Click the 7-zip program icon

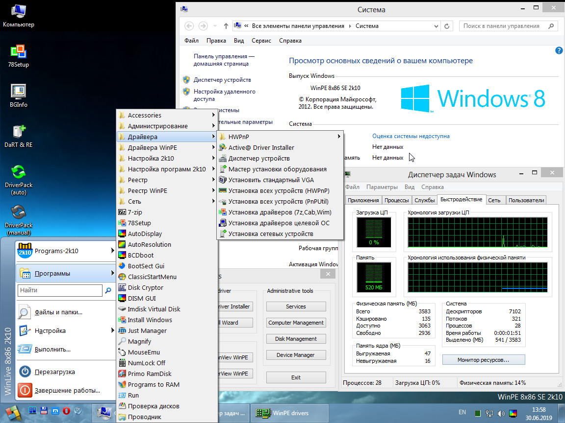click(123, 212)
